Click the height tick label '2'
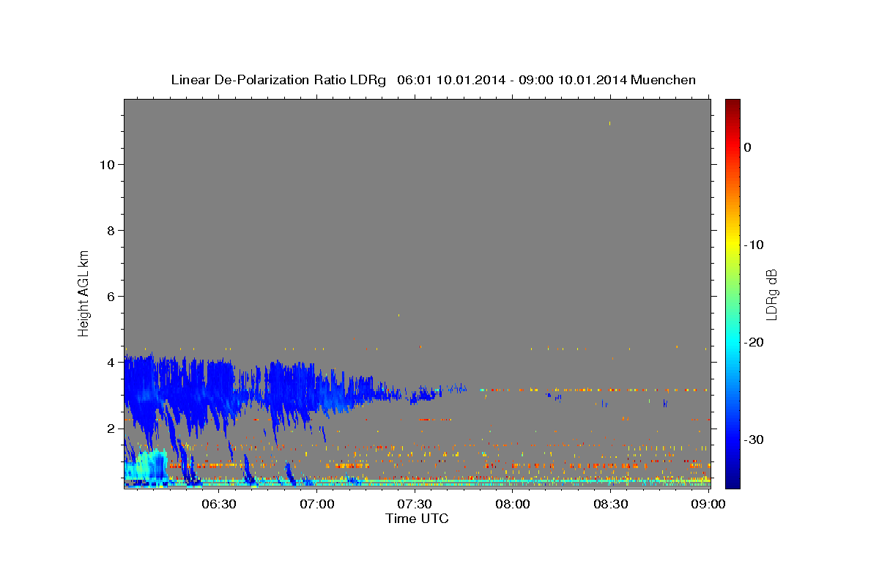879x586 pixels. tap(111, 429)
